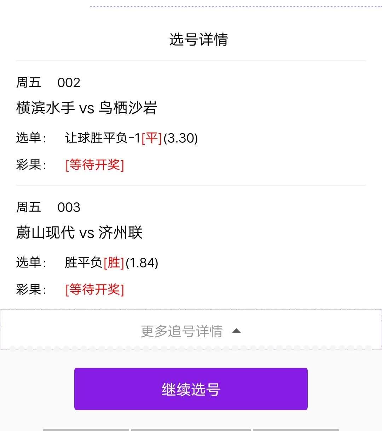Tap the 更多追号详情 label text
This screenshot has width=382, height=431.
pyautogui.click(x=182, y=331)
